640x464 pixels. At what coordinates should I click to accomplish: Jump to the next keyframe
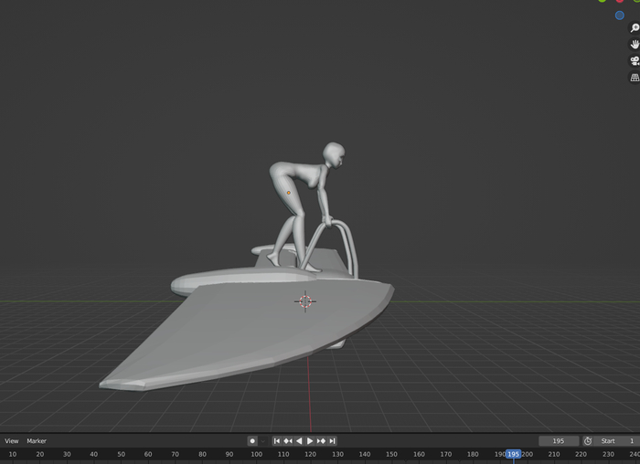(321, 441)
